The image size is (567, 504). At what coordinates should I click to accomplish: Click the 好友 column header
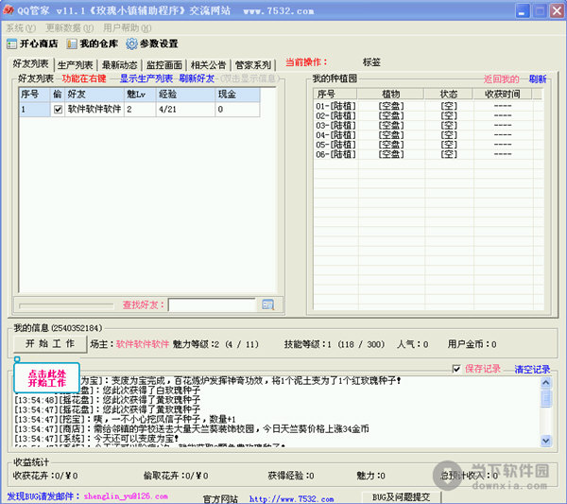pos(94,95)
